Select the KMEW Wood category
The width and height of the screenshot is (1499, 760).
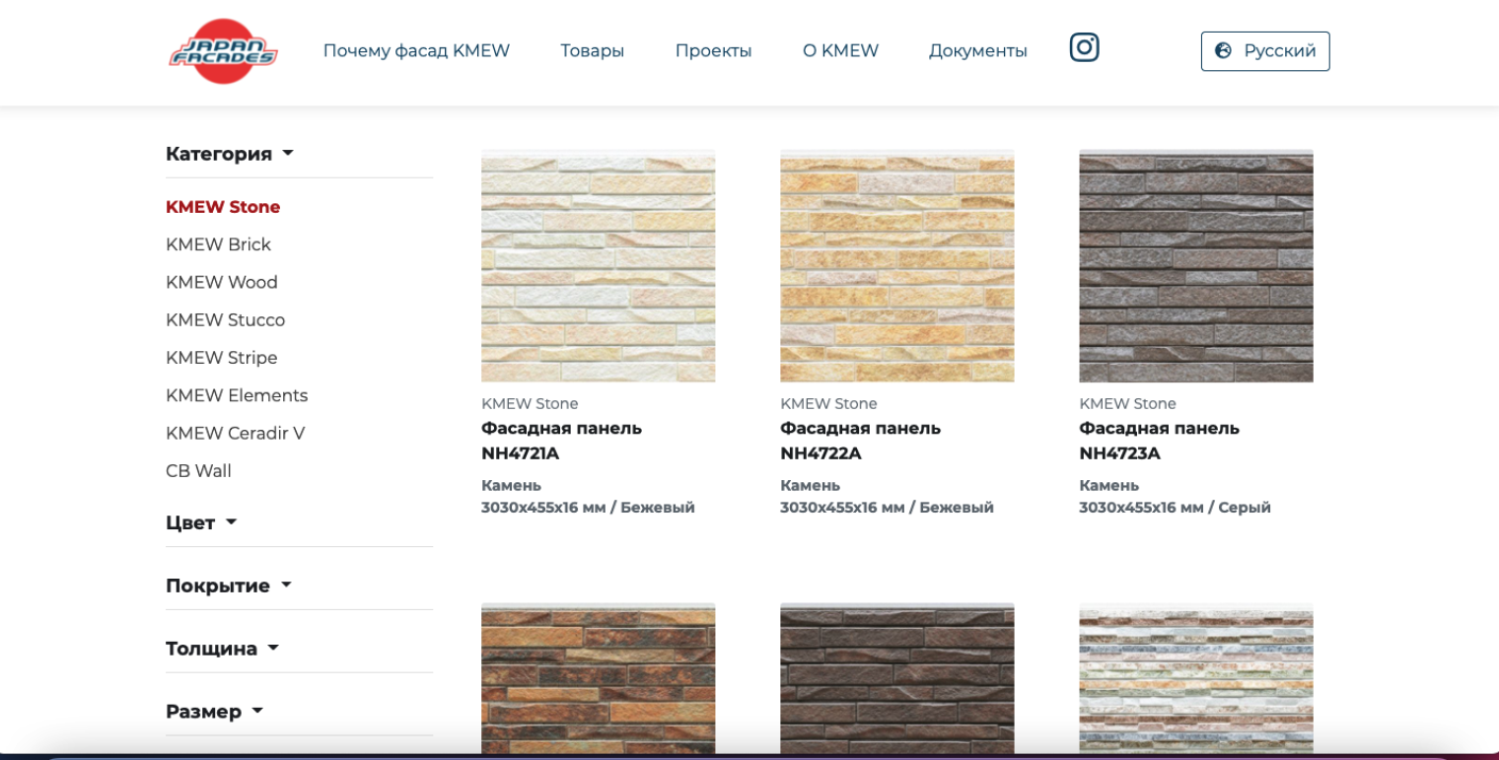[222, 282]
